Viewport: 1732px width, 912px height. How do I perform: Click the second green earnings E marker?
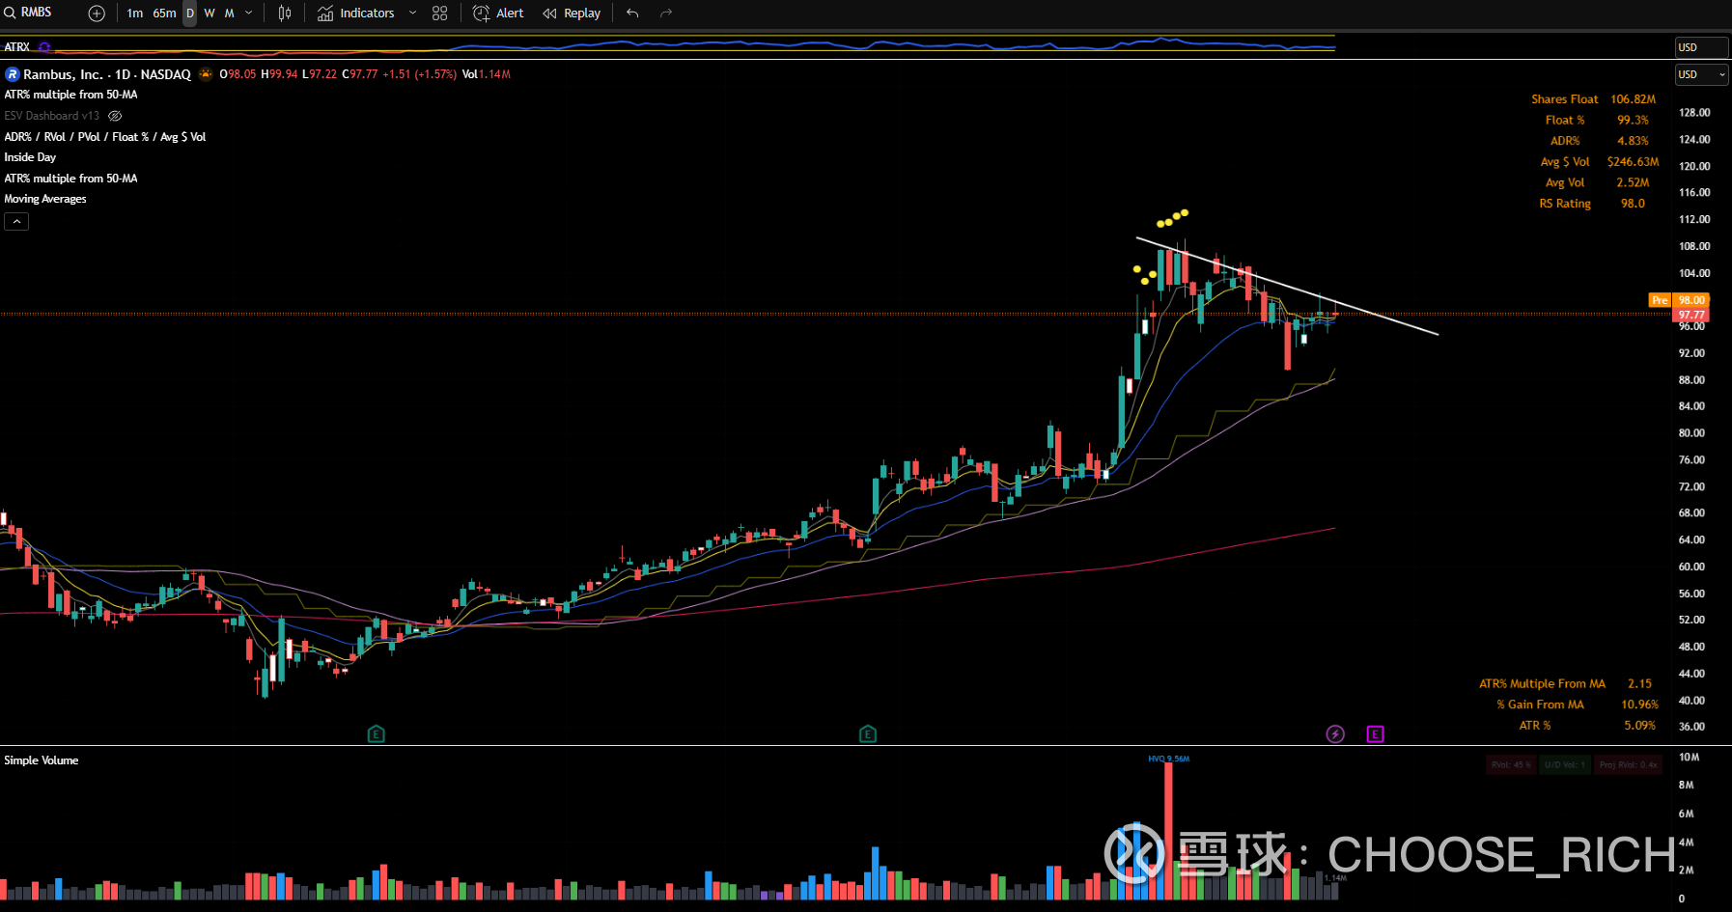click(868, 734)
